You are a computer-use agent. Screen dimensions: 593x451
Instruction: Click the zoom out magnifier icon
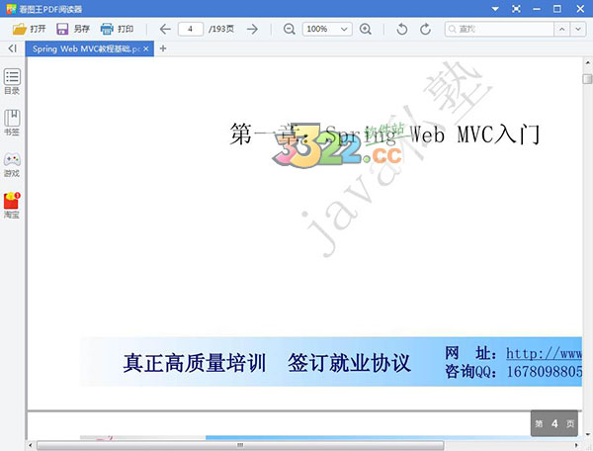coord(289,29)
